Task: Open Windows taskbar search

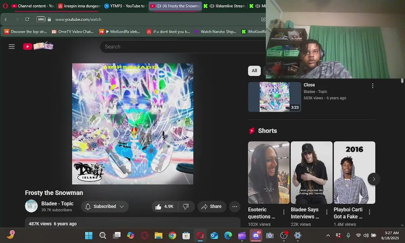Action: (103, 235)
